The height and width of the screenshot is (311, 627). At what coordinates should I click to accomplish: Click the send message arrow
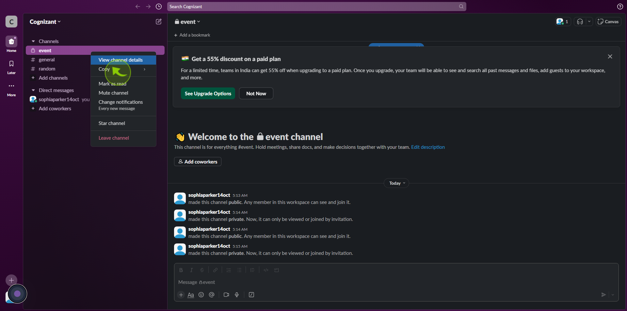click(603, 295)
